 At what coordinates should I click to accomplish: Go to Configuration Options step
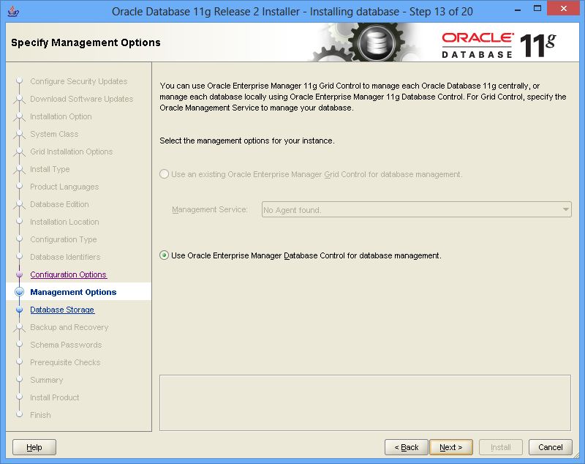(x=68, y=274)
